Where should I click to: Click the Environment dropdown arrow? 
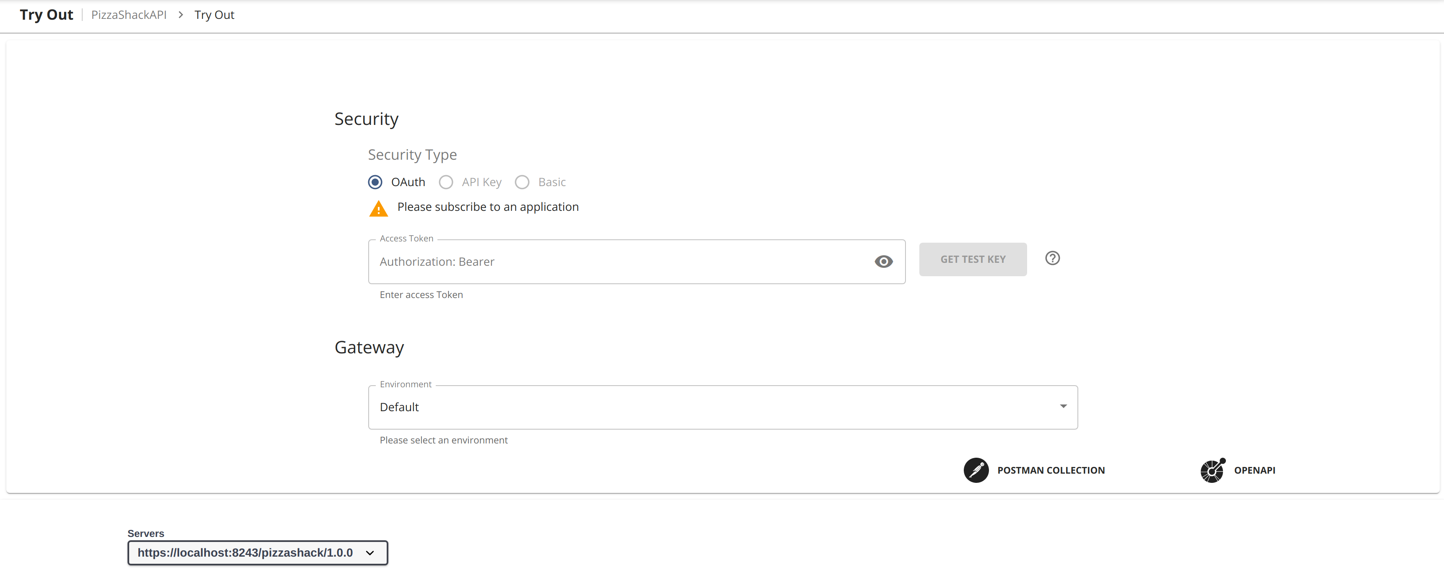[1063, 406]
